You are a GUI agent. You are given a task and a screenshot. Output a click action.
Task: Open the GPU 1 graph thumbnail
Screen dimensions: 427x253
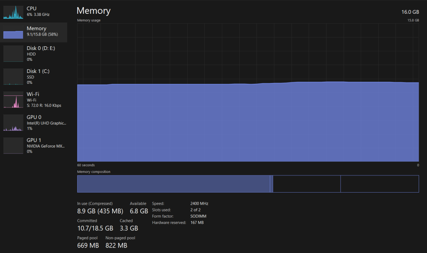click(x=13, y=146)
